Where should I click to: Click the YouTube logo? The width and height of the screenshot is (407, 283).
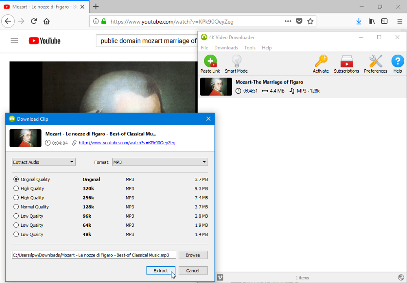(x=45, y=41)
